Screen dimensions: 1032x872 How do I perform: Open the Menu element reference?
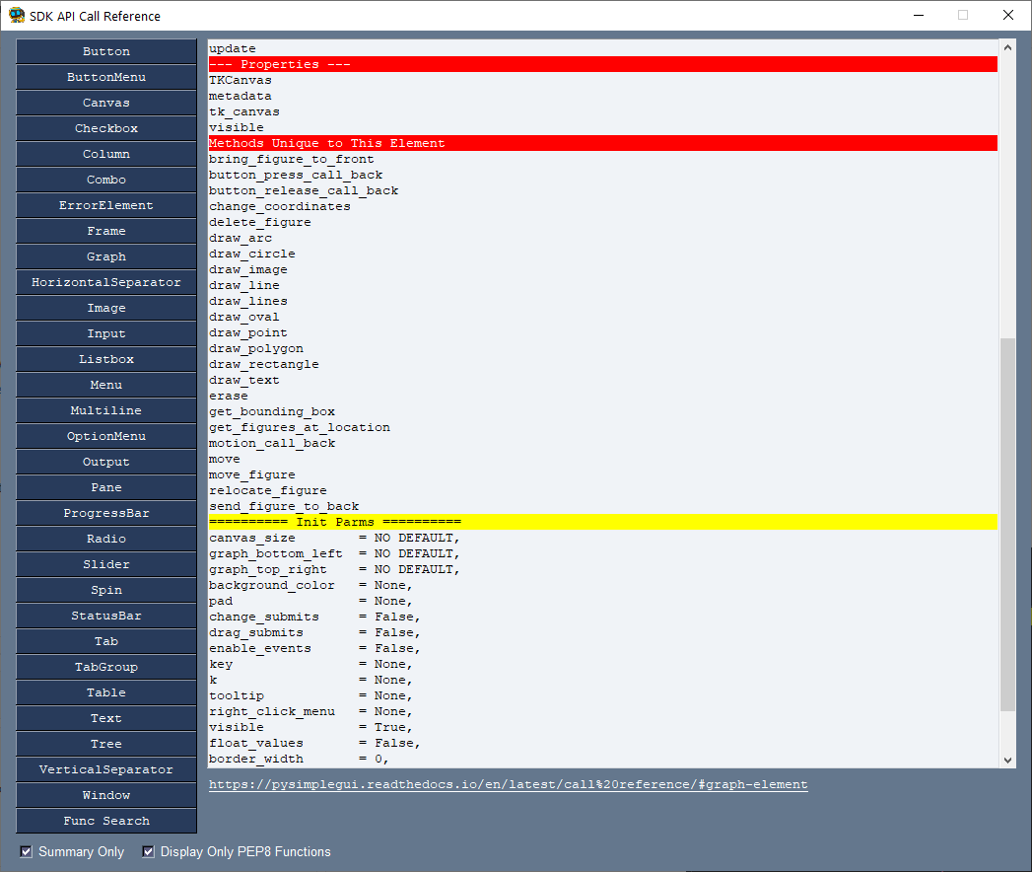pyautogui.click(x=106, y=385)
